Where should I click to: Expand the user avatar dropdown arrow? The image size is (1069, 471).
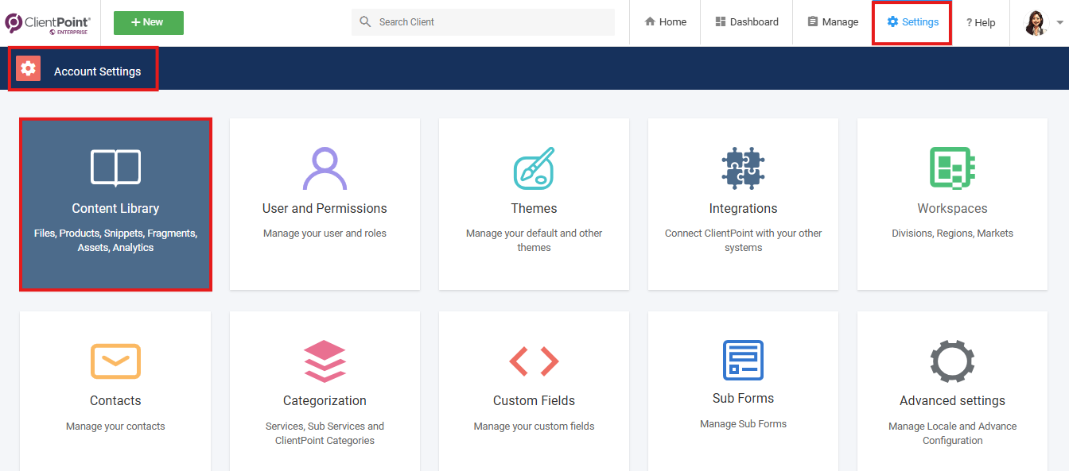(x=1059, y=23)
